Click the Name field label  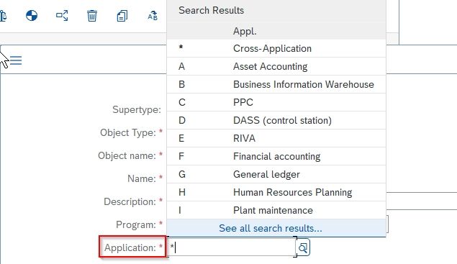142,178
